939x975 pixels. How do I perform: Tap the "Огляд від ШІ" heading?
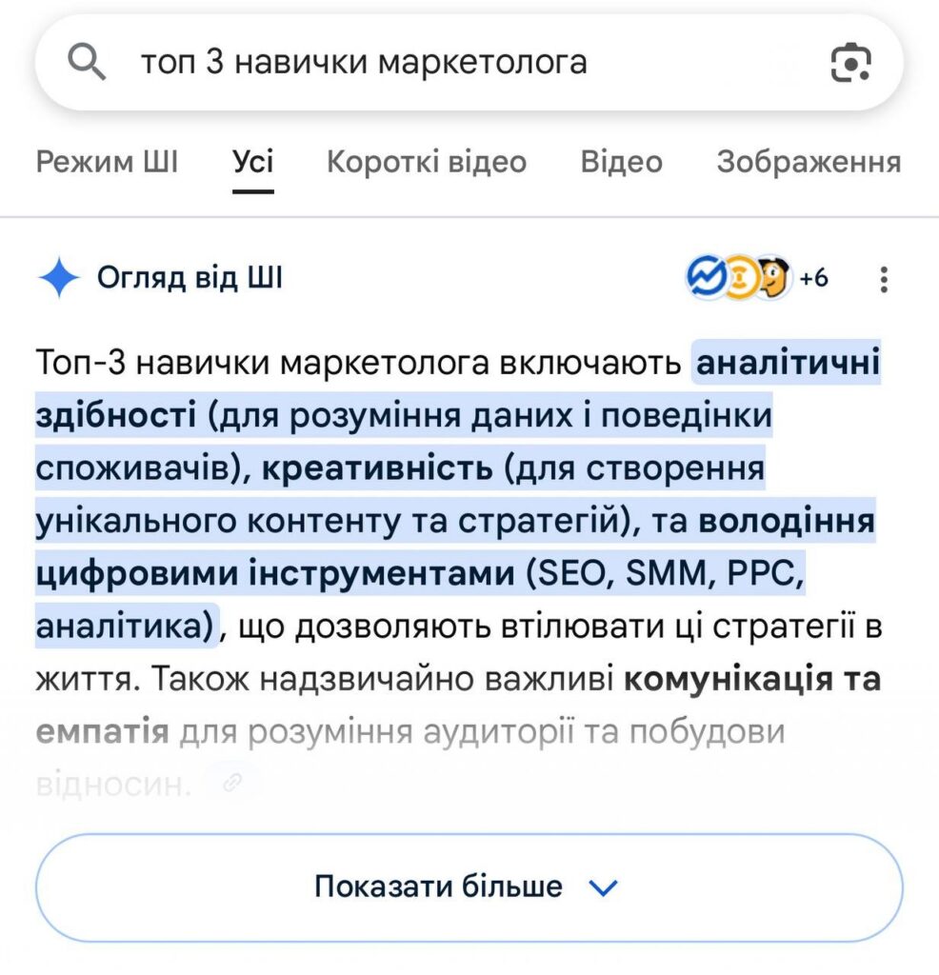pos(190,278)
